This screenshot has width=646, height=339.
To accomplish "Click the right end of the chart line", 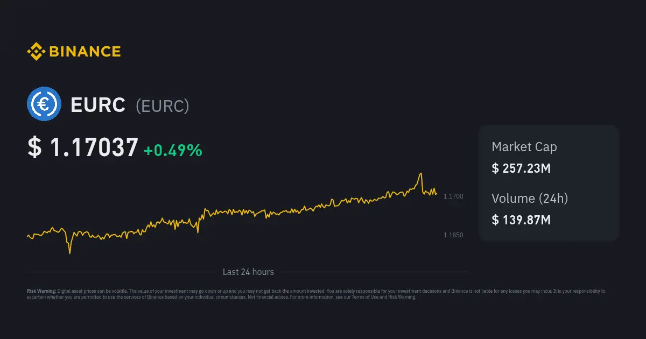I will pos(436,194).
